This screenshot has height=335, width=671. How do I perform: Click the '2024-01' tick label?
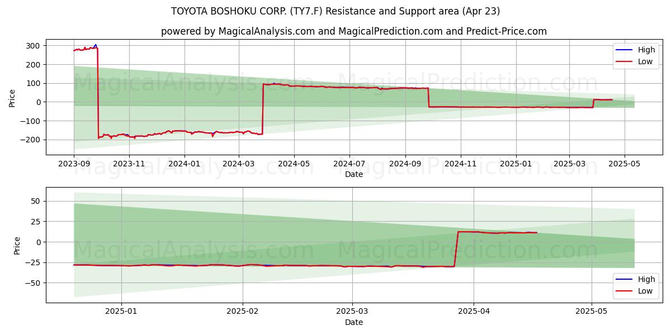click(184, 164)
